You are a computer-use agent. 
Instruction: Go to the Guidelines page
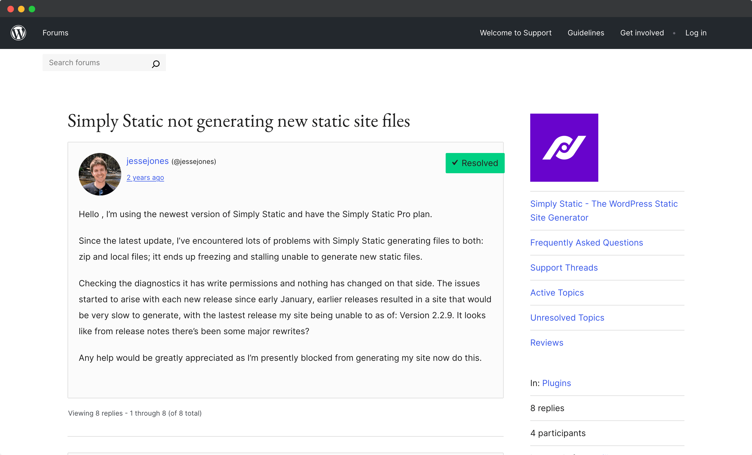pyautogui.click(x=585, y=33)
